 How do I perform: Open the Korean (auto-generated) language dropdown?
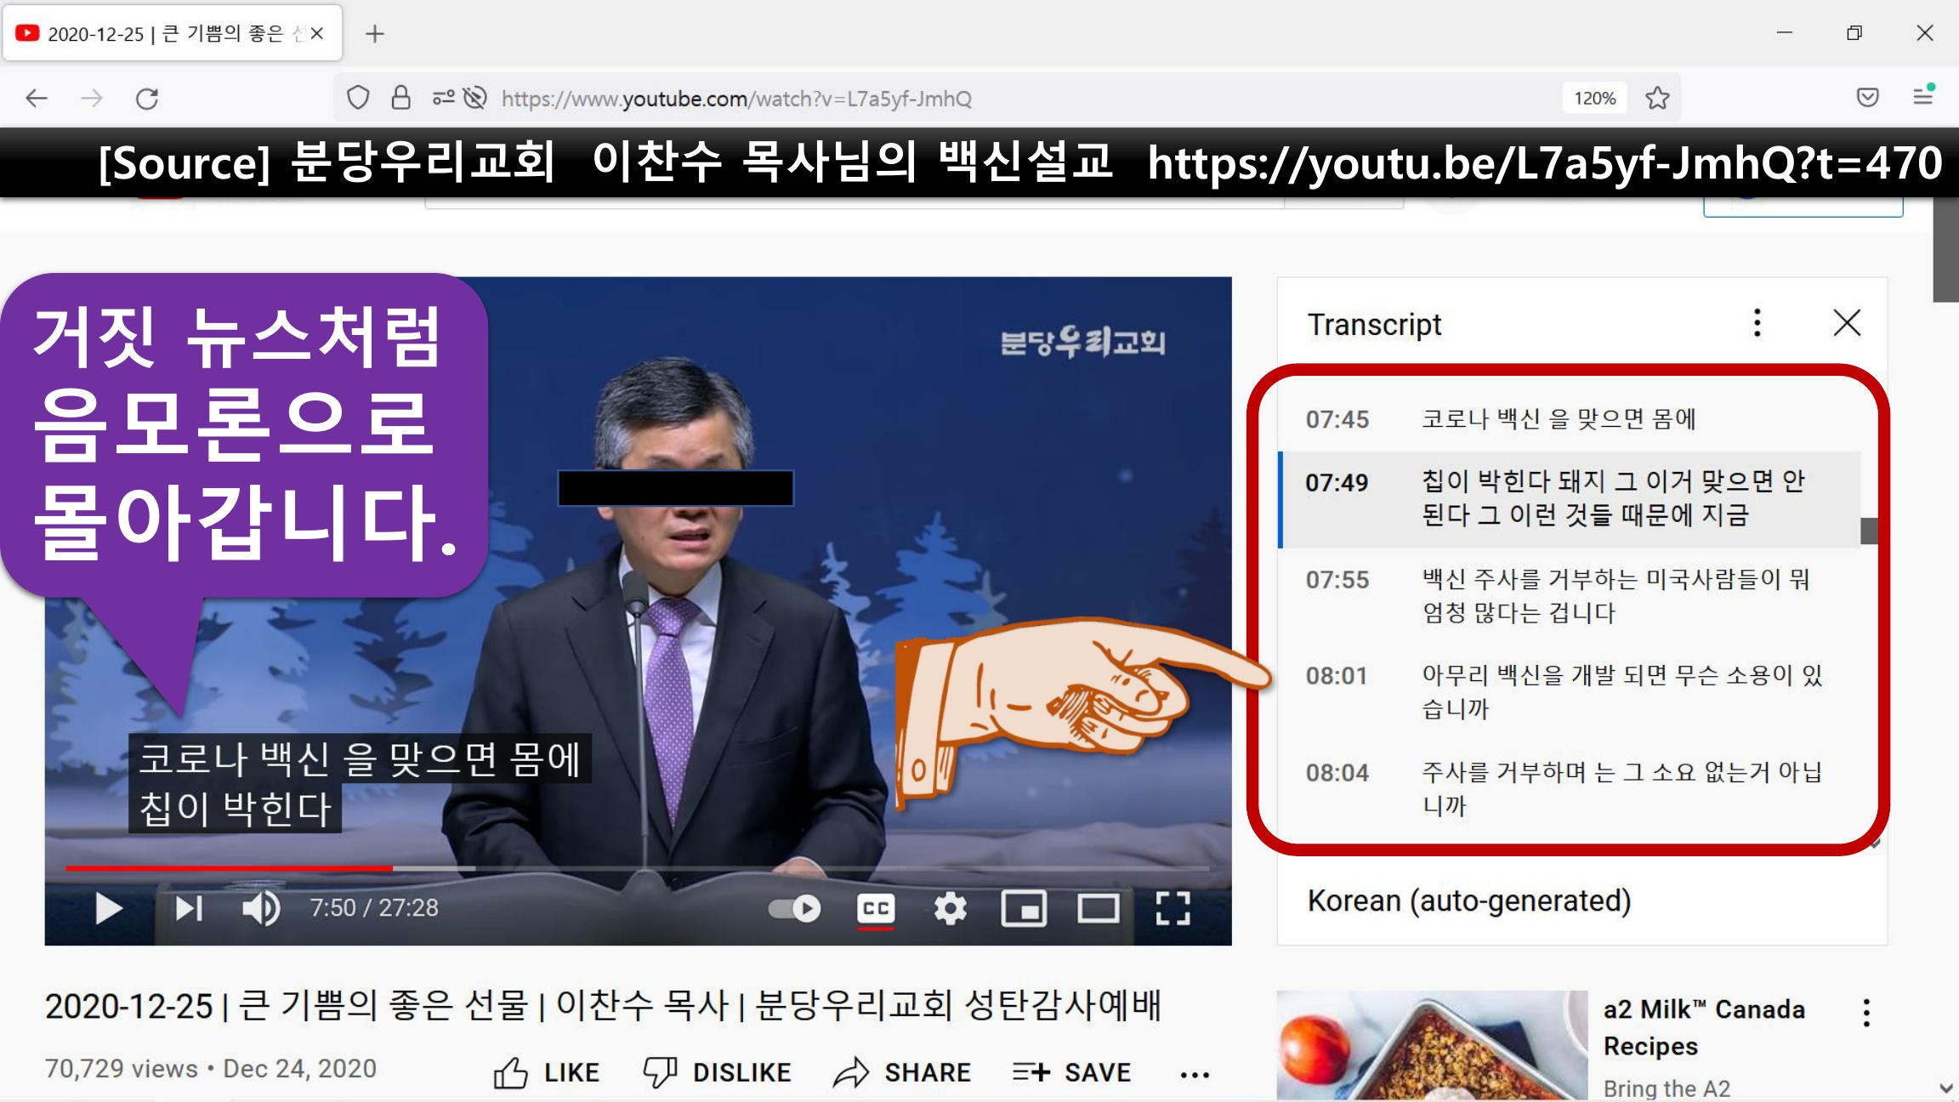(x=1468, y=900)
